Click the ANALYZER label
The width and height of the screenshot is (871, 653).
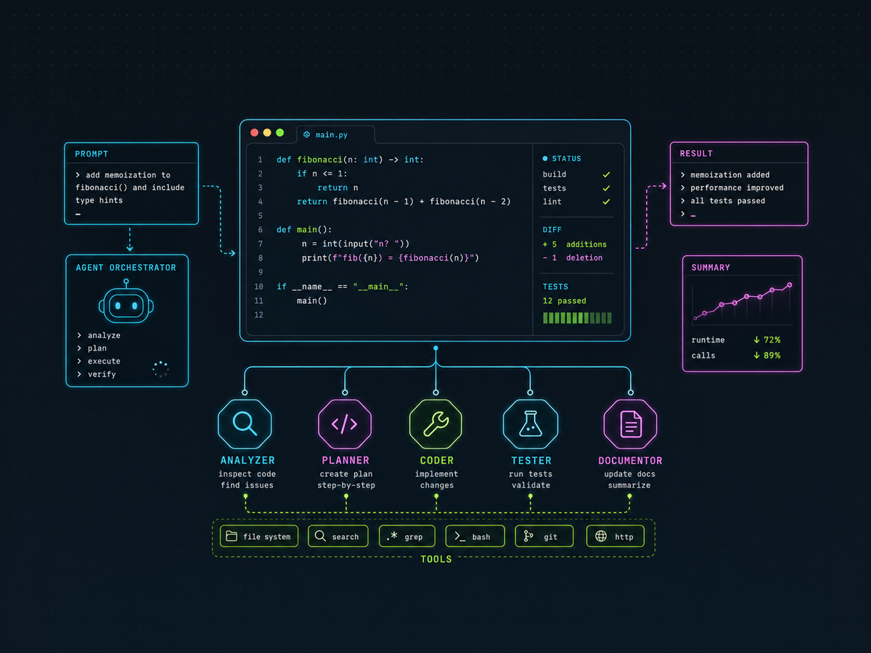pyautogui.click(x=248, y=461)
